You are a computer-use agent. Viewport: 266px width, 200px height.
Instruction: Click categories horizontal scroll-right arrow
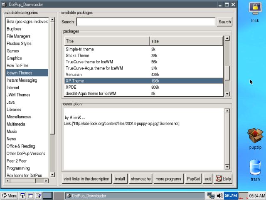click(x=46, y=181)
